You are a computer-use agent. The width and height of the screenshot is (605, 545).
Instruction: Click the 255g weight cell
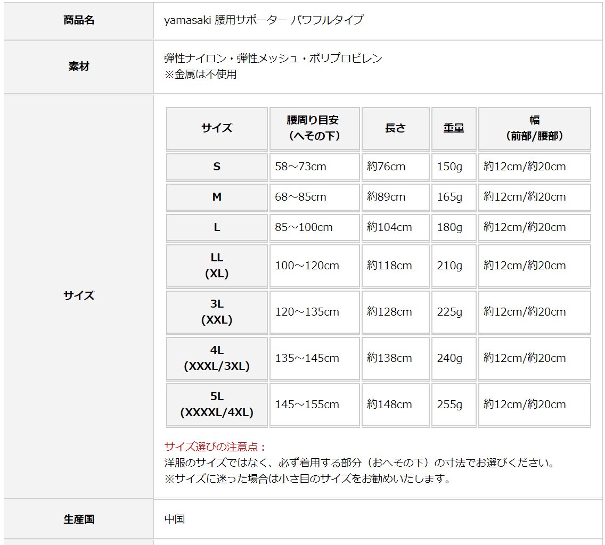[449, 404]
